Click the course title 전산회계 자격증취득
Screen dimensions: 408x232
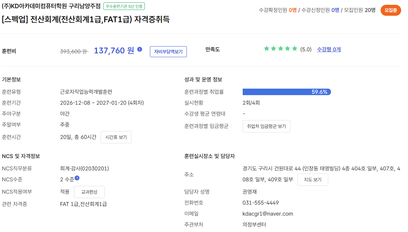(86, 20)
